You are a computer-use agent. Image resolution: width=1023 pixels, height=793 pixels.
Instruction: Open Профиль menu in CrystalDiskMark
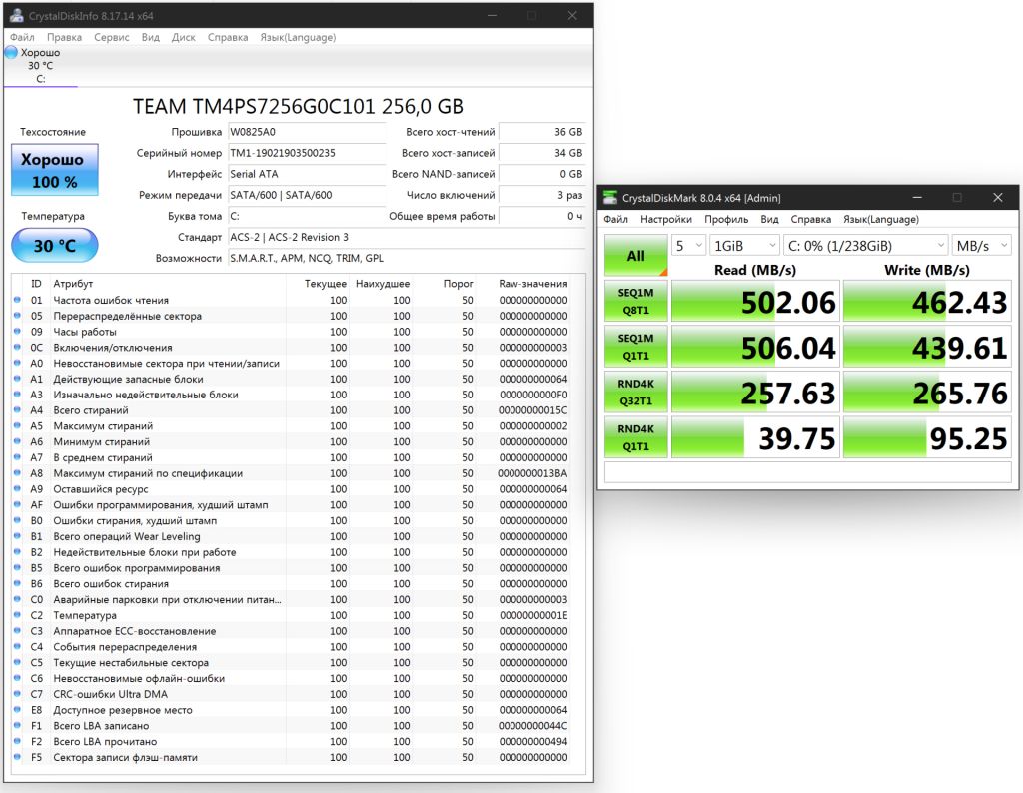(726, 219)
